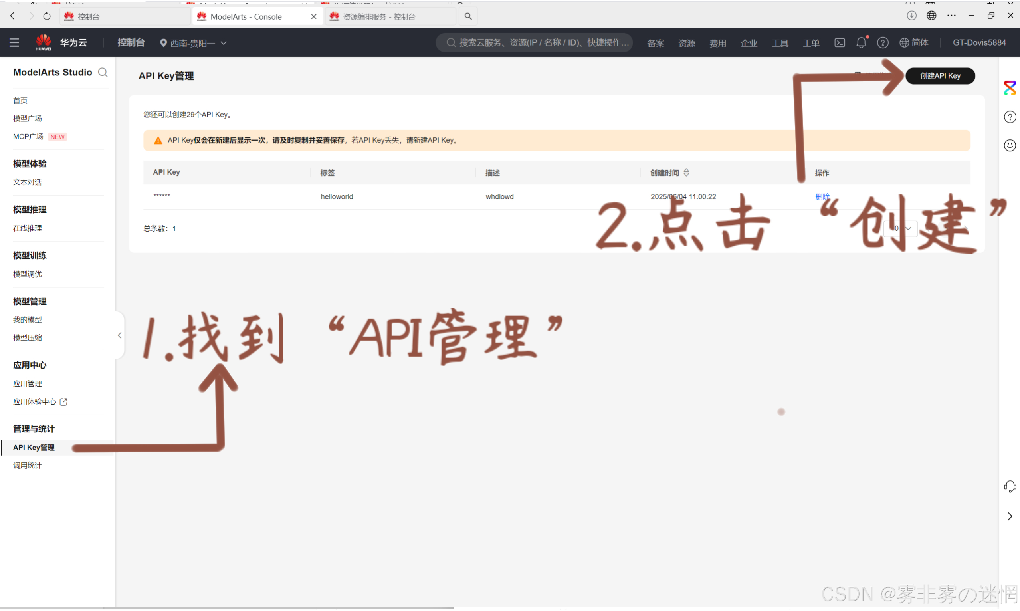
Task: Open the colorful assistant icon on right
Action: 1009,88
